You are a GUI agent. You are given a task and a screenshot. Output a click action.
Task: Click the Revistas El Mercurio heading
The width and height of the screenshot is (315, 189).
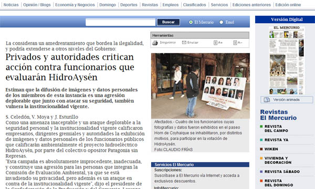pyautogui.click(x=278, y=115)
